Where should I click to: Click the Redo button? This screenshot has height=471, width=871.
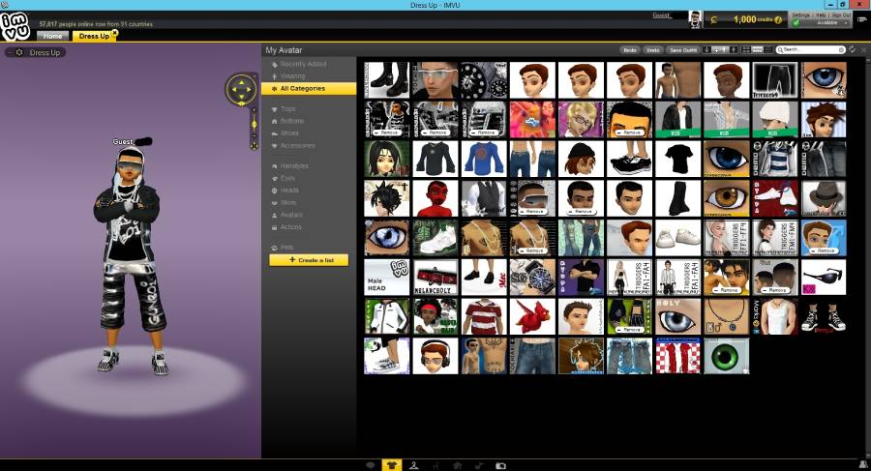(630, 50)
